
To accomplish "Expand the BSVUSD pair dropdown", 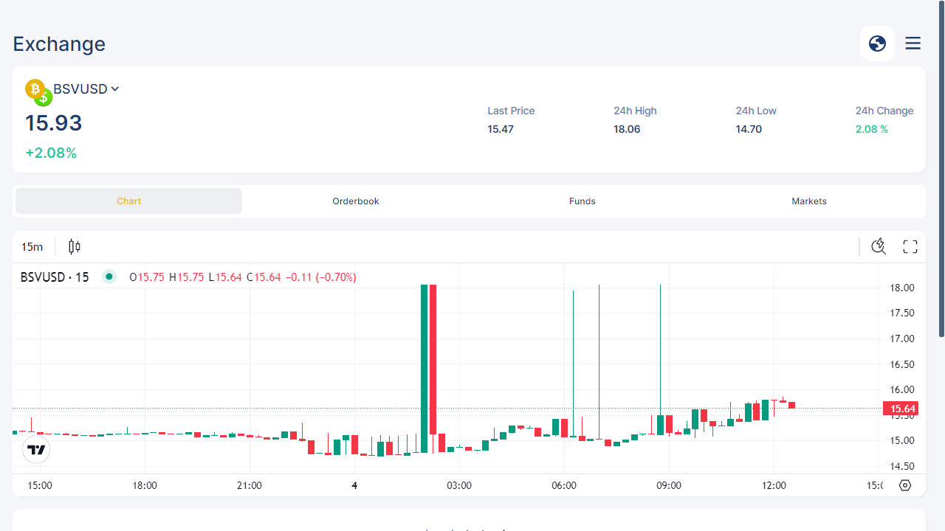I will [115, 89].
